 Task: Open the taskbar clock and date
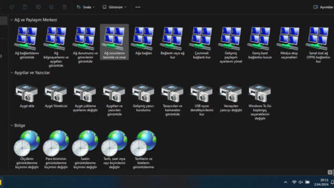[x=321, y=182]
